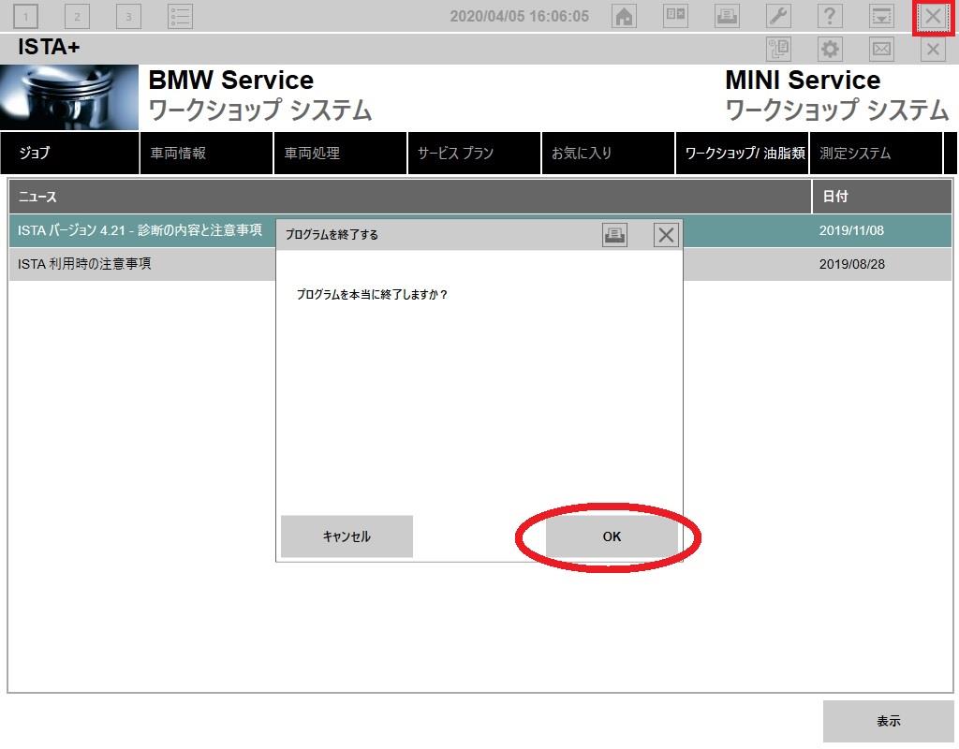This screenshot has height=749, width=959.
Task: Click the small X icon in ISTA+ bar
Action: (x=933, y=49)
